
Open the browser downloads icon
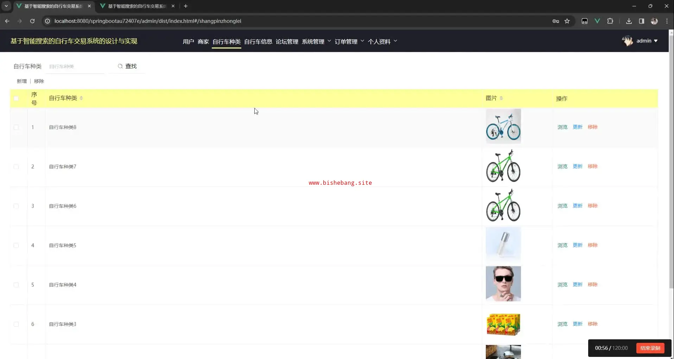629,21
